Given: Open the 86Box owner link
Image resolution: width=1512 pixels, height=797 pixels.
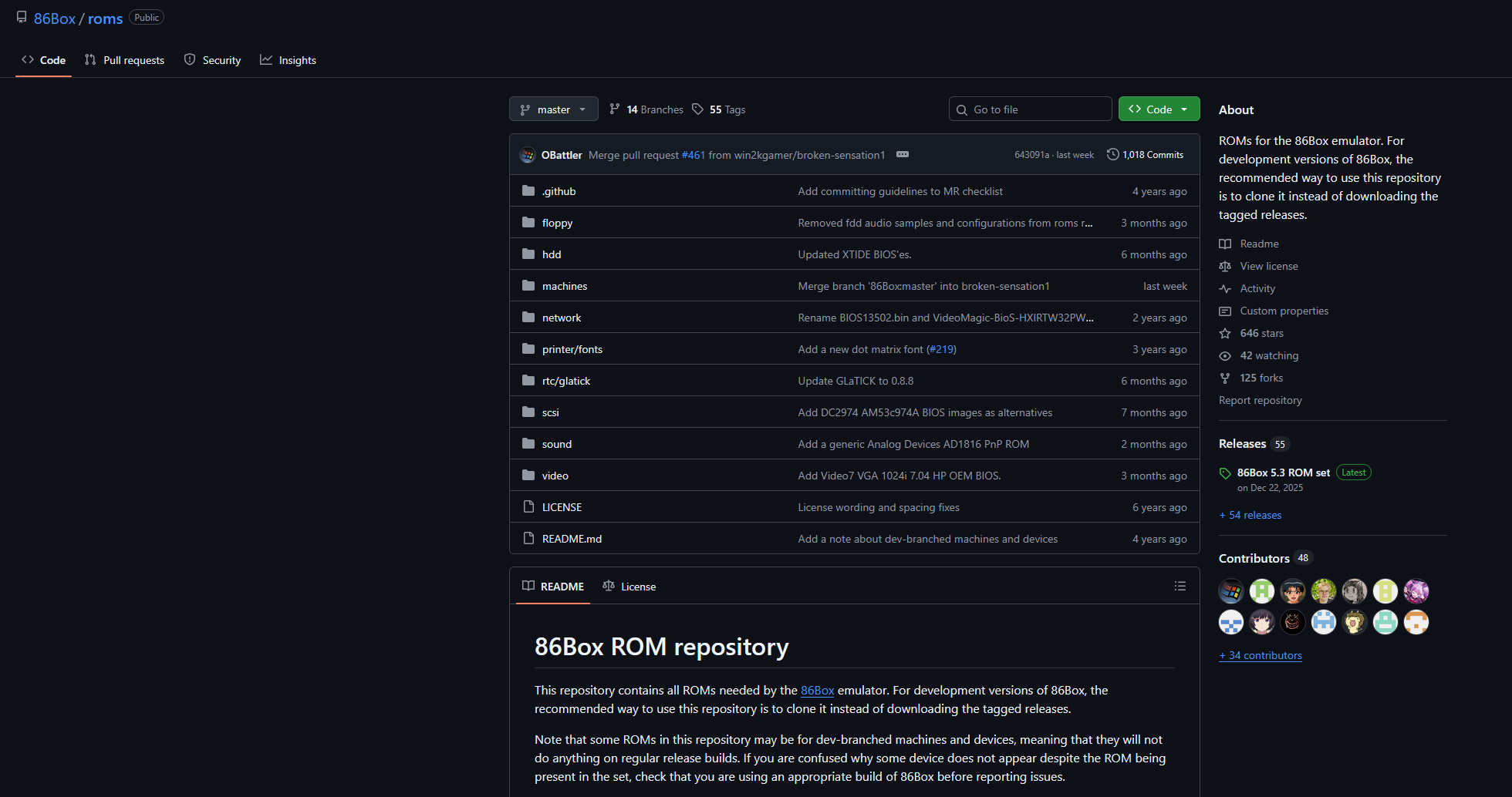Looking at the screenshot, I should click(55, 18).
